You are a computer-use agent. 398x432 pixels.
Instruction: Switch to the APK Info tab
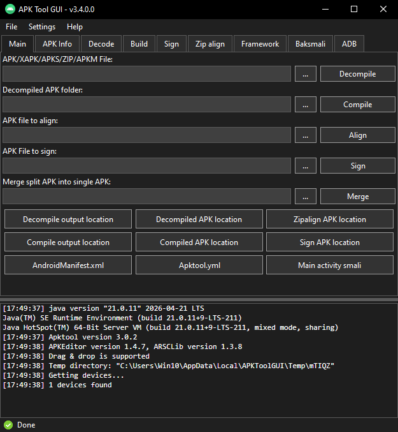tap(57, 44)
